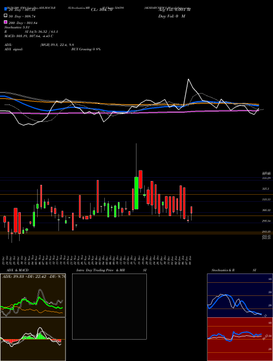This screenshot has width=273, height=361.
Task: Select the '200 Day = 301.84' legend text
Action: (x=23, y=23)
